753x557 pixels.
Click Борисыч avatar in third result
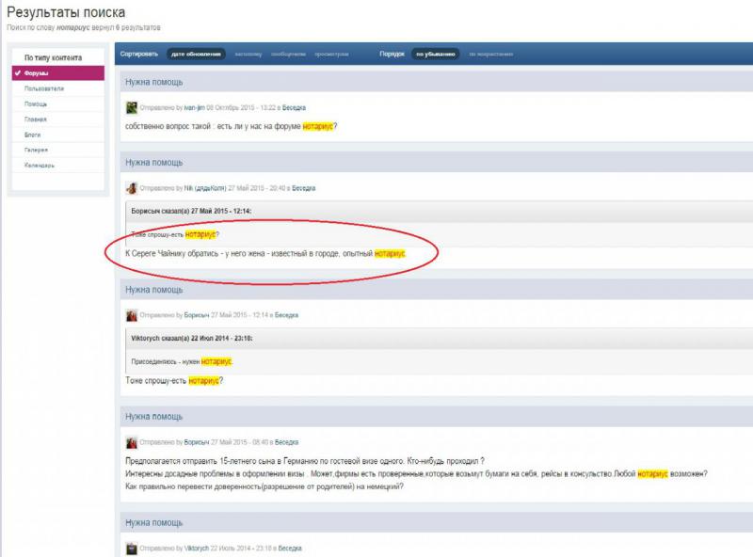tap(132, 315)
